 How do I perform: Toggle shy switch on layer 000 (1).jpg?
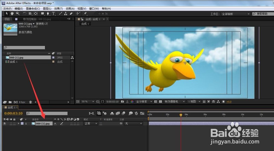pyautogui.click(x=55, y=124)
